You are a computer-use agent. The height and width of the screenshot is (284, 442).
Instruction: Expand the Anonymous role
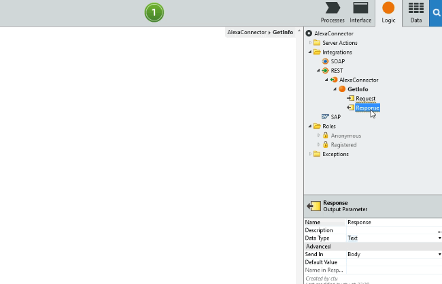[x=318, y=136]
